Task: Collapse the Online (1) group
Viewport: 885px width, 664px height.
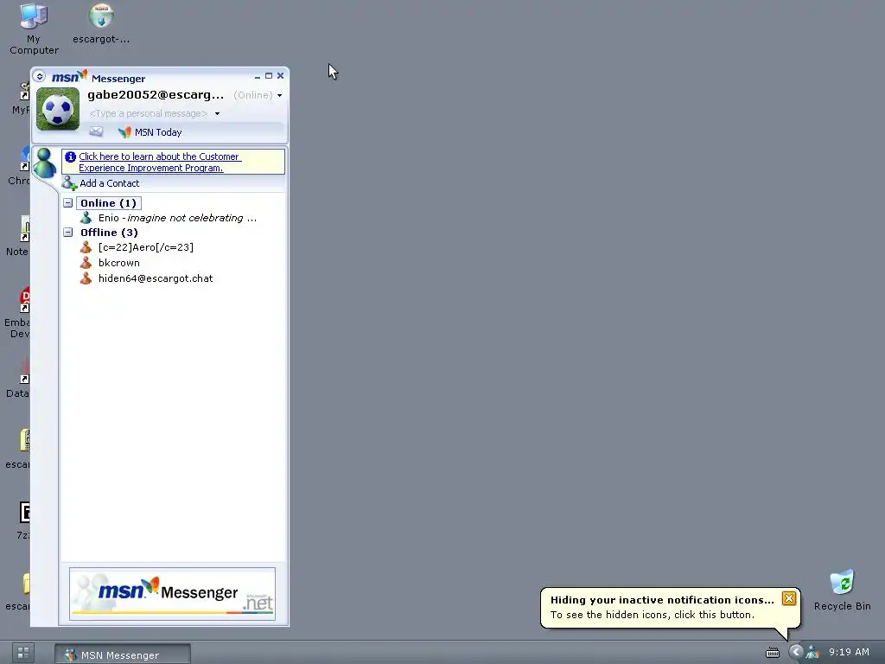Action: (67, 202)
